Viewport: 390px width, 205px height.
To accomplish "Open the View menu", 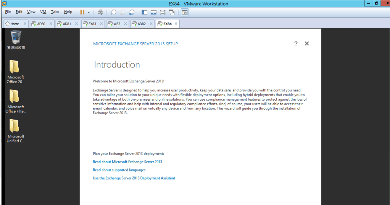I will (31, 12).
